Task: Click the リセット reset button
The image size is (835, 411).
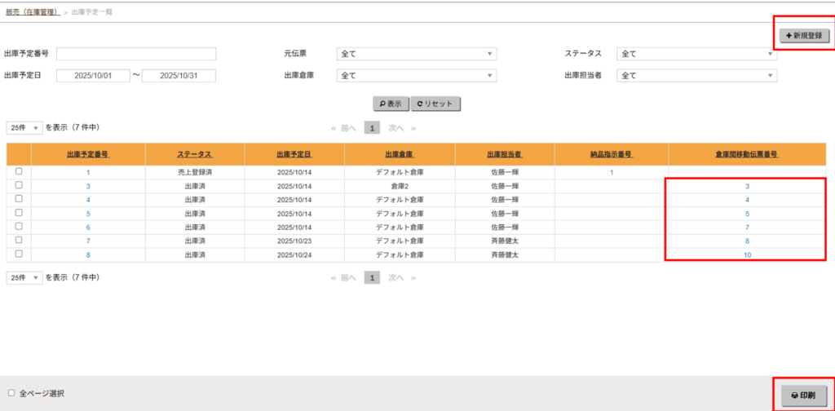Action: [435, 104]
